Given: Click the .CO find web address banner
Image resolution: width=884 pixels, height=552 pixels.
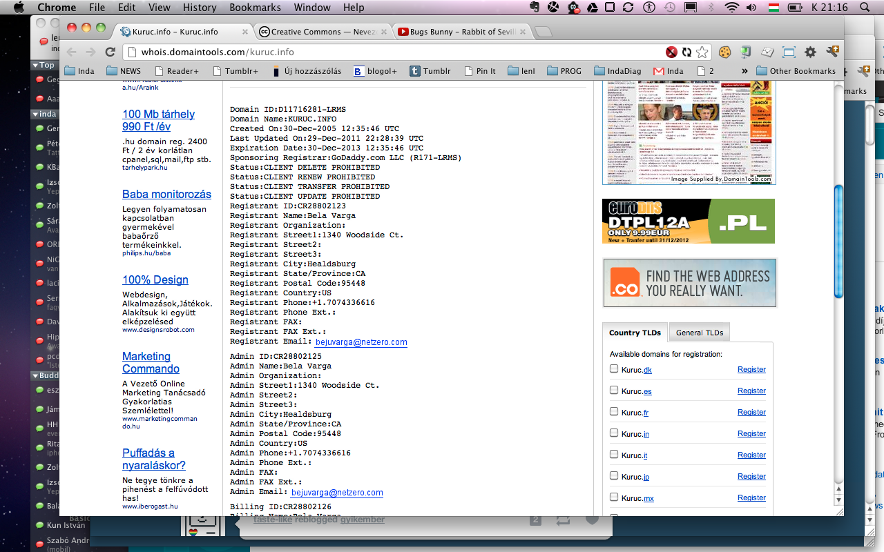Looking at the screenshot, I should pos(690,283).
